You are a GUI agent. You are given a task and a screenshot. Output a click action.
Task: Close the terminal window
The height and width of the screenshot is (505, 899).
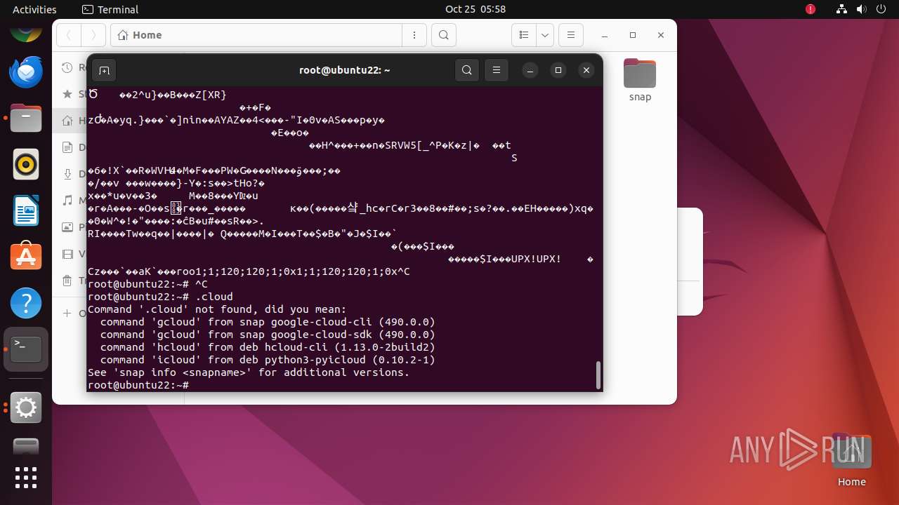click(586, 70)
